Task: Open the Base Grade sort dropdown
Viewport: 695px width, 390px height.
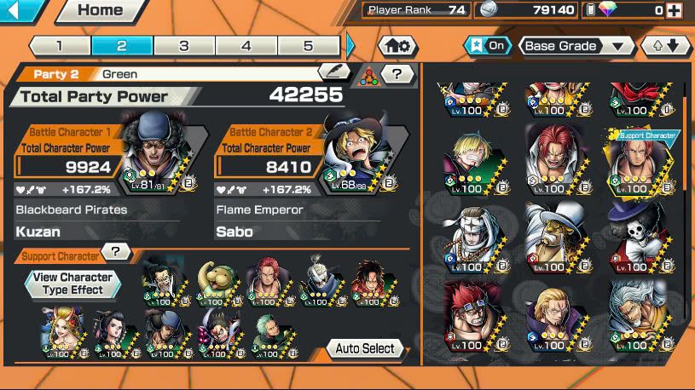Action: click(x=576, y=46)
